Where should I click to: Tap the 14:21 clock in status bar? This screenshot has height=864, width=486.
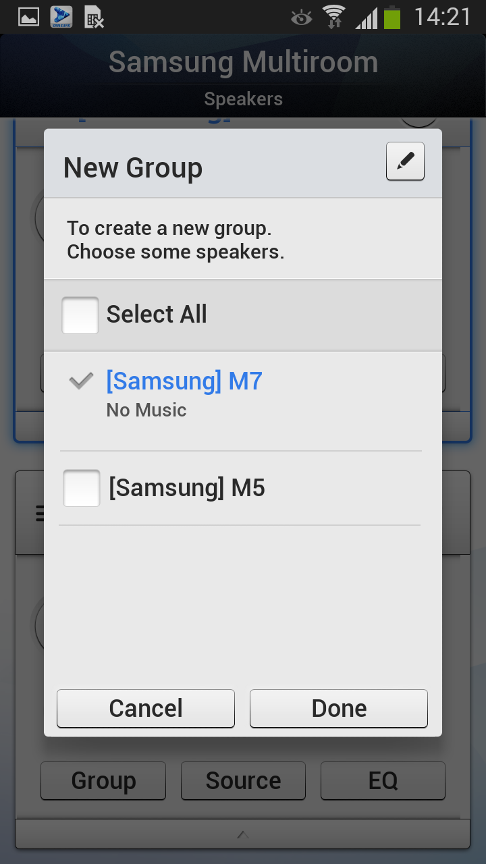[x=443, y=17]
